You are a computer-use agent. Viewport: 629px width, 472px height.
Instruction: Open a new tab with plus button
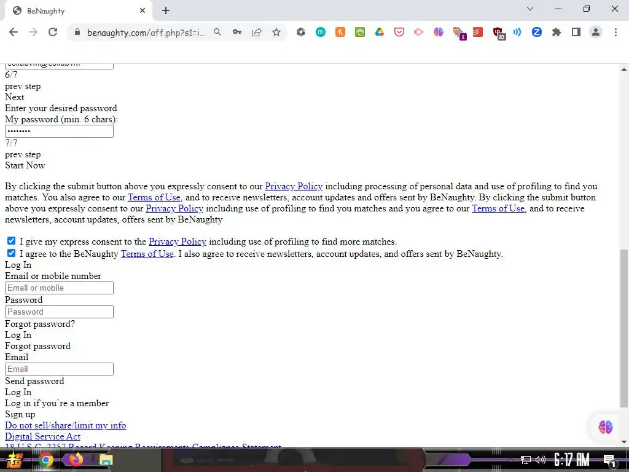tap(166, 11)
